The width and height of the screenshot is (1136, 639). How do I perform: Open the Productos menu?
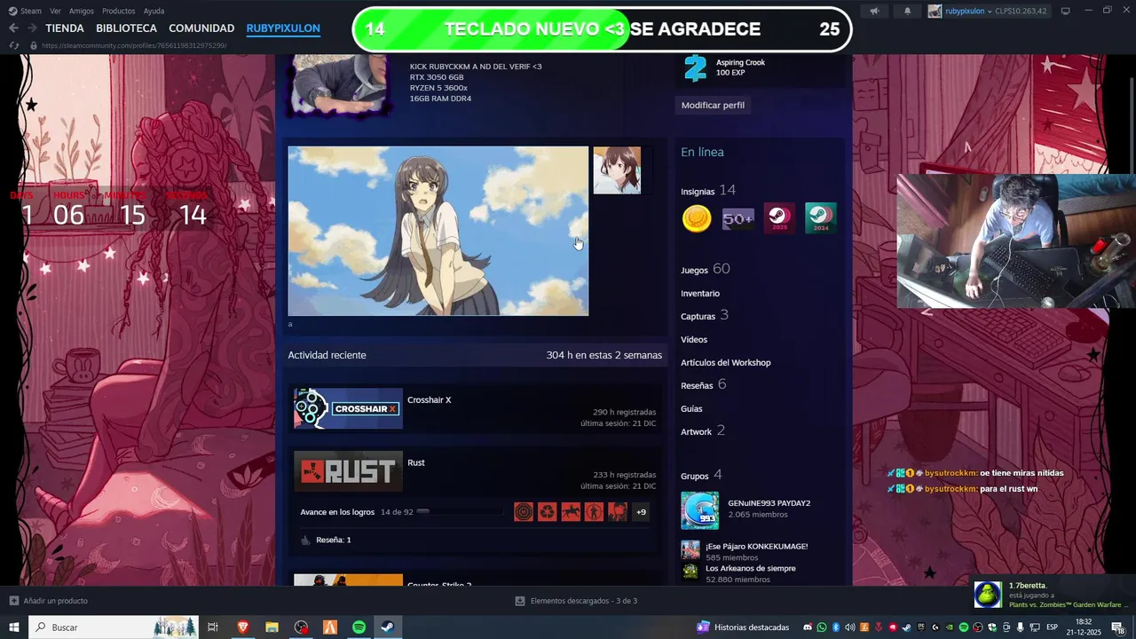119,11
